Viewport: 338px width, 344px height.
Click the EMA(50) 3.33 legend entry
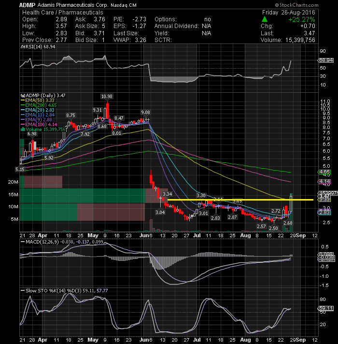(x=38, y=100)
